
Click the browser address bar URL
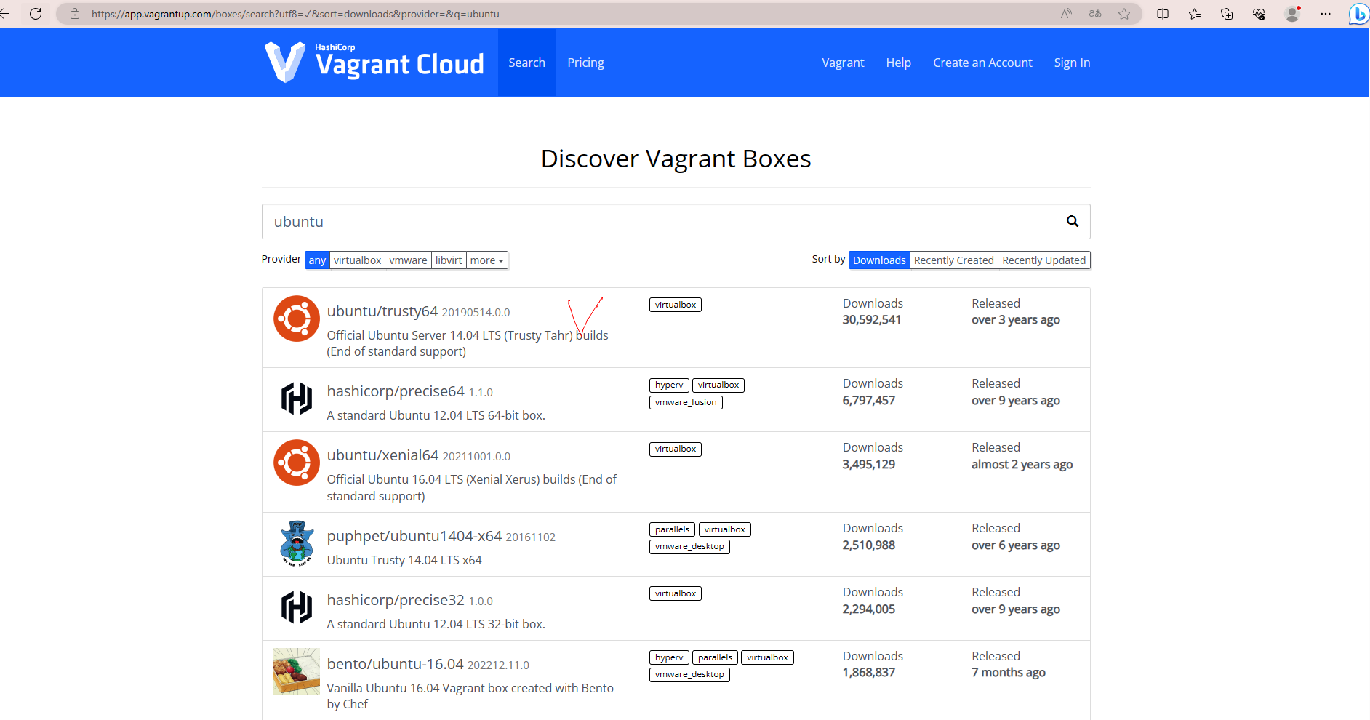(295, 14)
